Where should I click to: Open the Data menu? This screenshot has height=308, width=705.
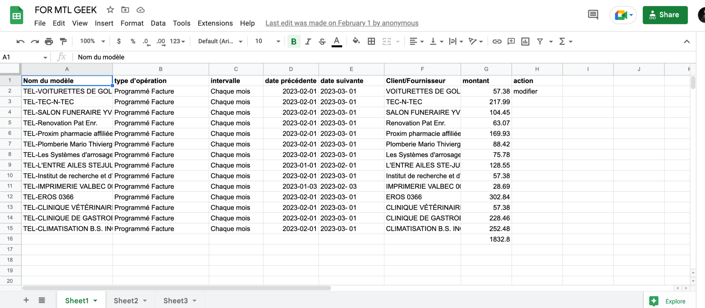pyautogui.click(x=158, y=23)
